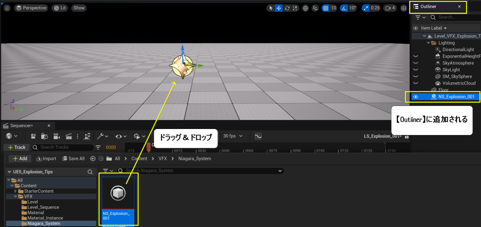The width and height of the screenshot is (481, 227).
Task: Open the Perspective view mode menu
Action: point(31,8)
